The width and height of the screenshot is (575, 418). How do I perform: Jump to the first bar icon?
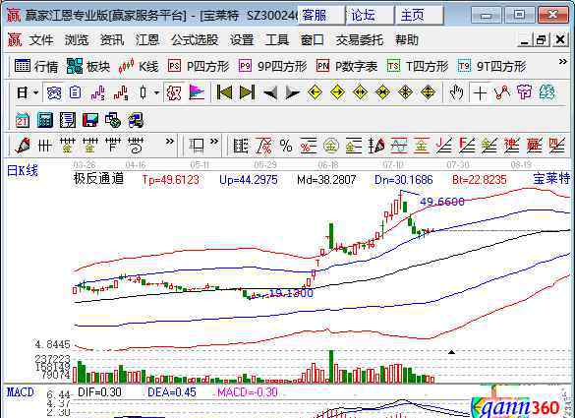click(224, 92)
